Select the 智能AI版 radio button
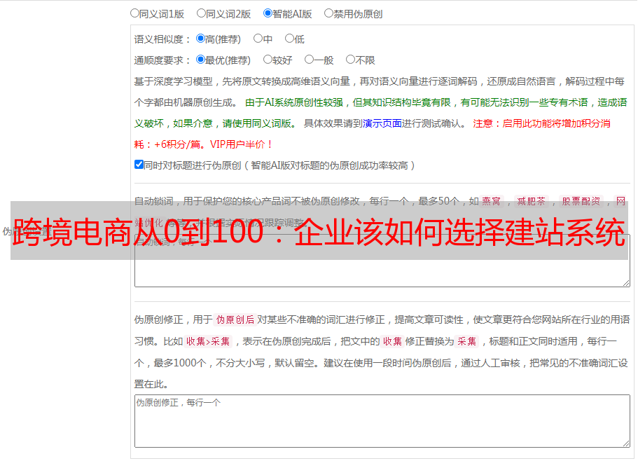The image size is (638, 461). (x=268, y=13)
